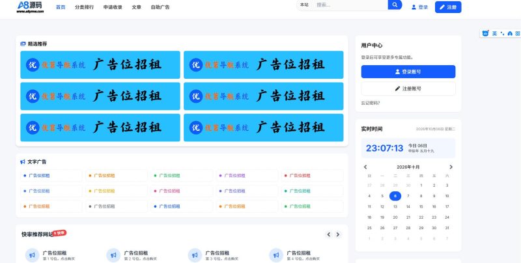Click the 登录 link in the header
Image resolution: width=521 pixels, height=263 pixels.
coord(419,7)
